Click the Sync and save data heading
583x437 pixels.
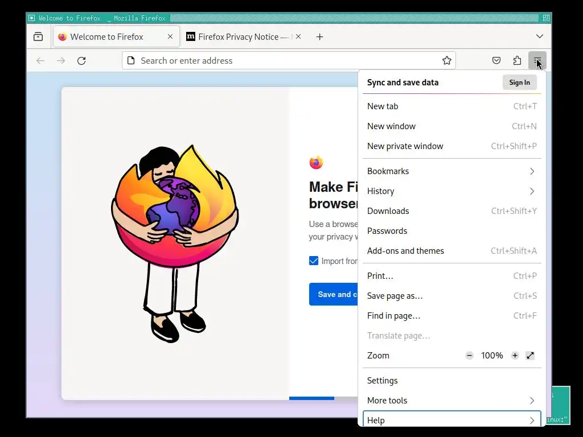point(403,83)
